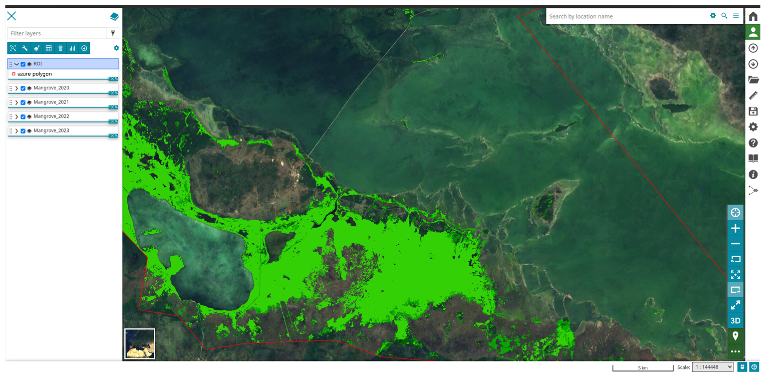Click the zoom-to-layer extent icon

tap(13, 48)
